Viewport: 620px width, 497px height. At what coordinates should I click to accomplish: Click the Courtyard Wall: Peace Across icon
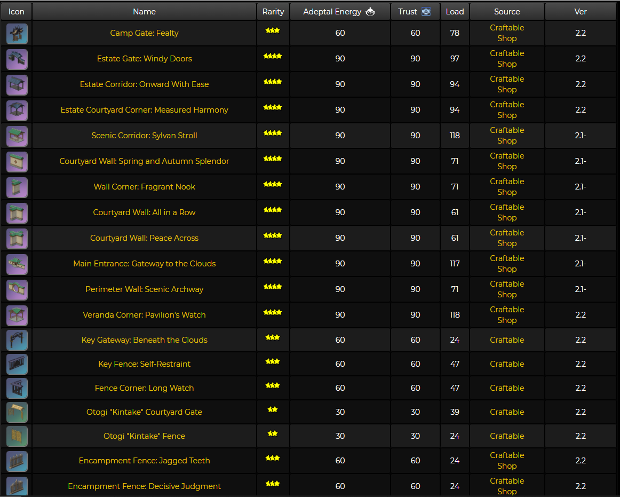click(x=17, y=239)
